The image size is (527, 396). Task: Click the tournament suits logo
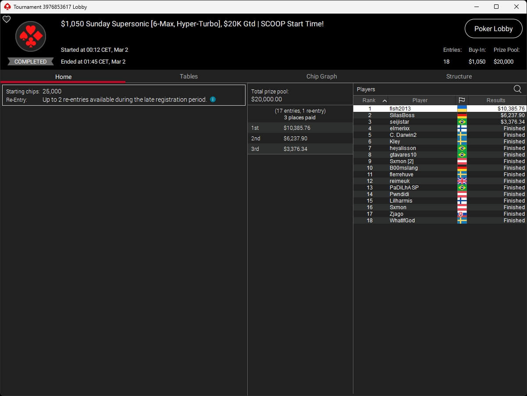click(31, 36)
